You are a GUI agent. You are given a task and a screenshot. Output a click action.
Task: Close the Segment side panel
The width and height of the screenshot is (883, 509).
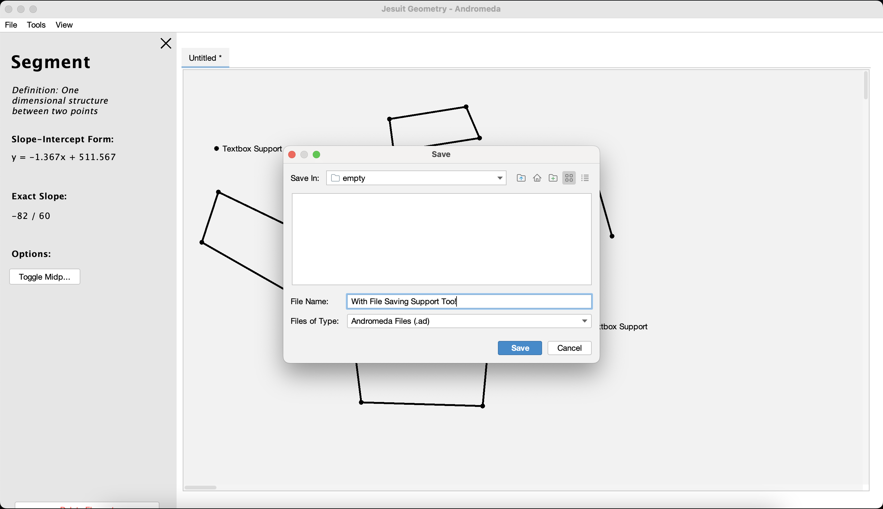click(166, 43)
